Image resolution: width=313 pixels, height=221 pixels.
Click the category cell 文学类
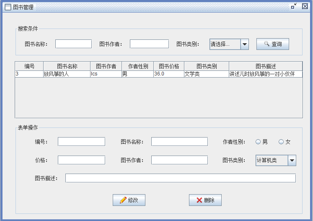point(207,74)
